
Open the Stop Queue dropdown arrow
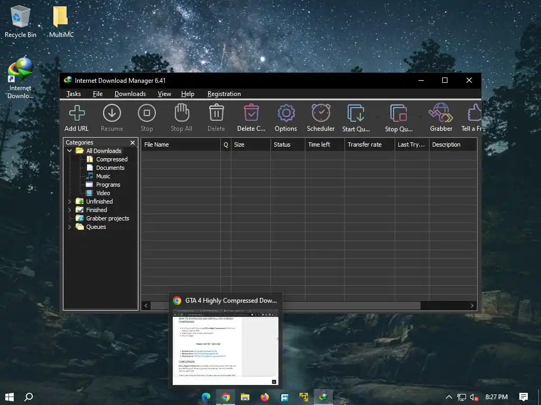pos(420,117)
